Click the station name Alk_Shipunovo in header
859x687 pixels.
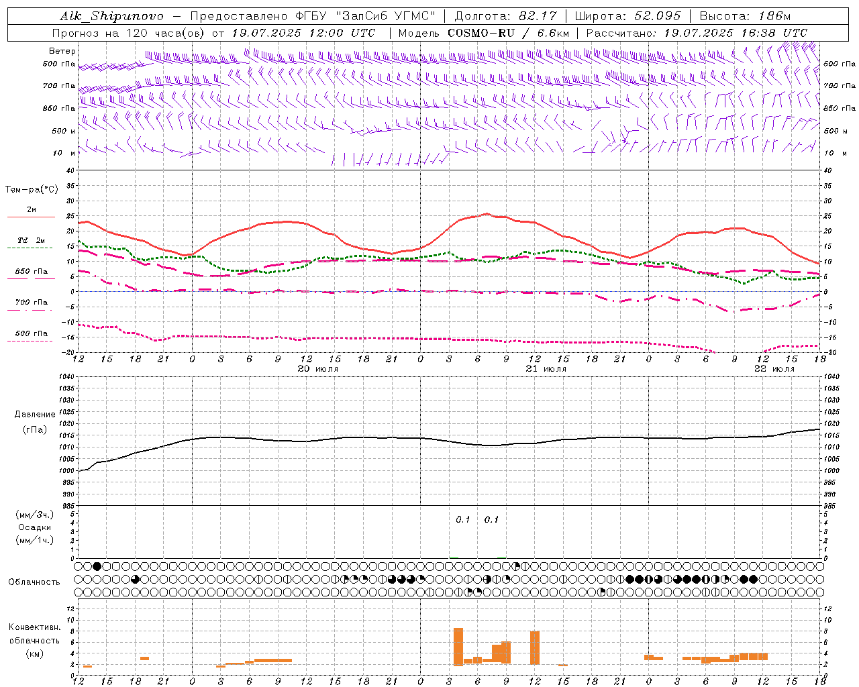113,16
